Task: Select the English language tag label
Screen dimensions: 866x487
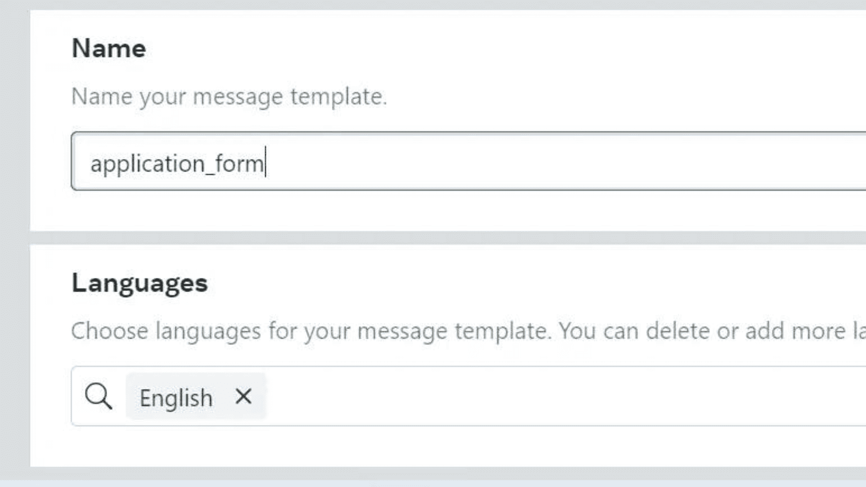Action: tap(176, 398)
